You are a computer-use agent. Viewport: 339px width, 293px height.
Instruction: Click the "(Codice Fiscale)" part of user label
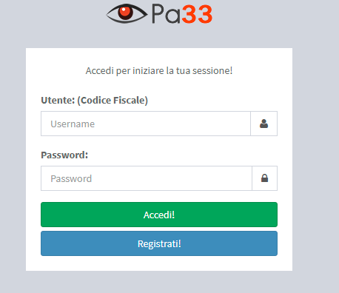click(113, 101)
